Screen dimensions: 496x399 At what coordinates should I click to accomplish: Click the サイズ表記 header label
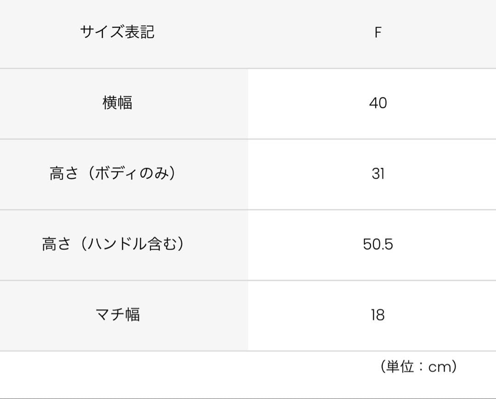[117, 32]
